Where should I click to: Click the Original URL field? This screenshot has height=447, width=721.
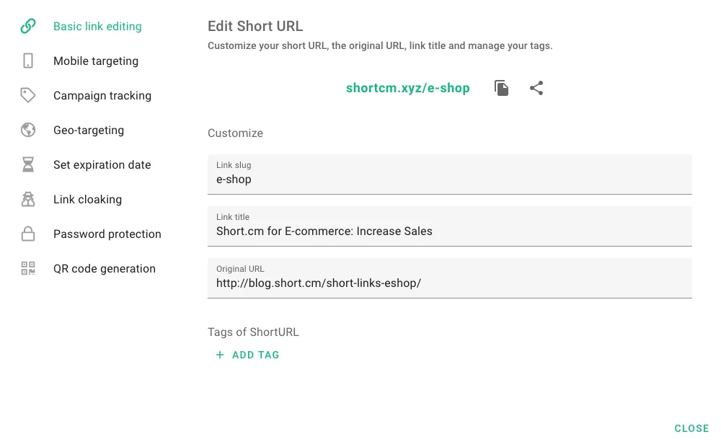coord(450,278)
